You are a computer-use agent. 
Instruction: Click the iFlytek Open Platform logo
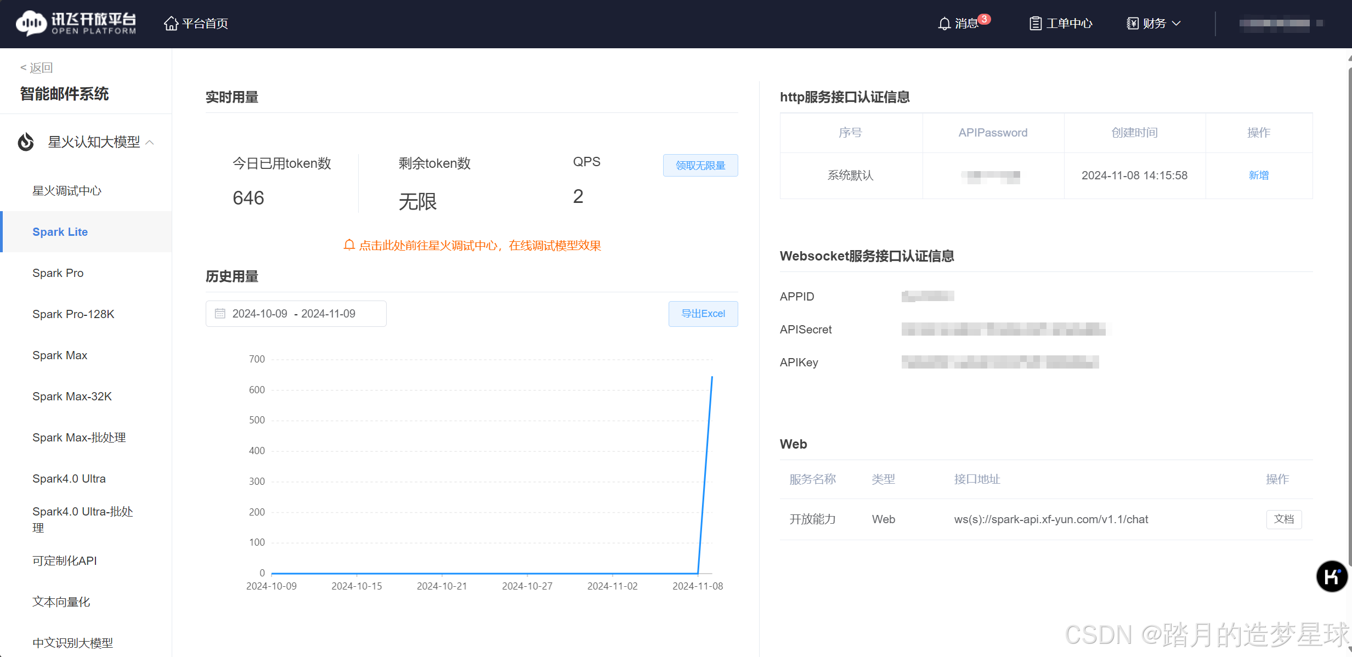[76, 23]
